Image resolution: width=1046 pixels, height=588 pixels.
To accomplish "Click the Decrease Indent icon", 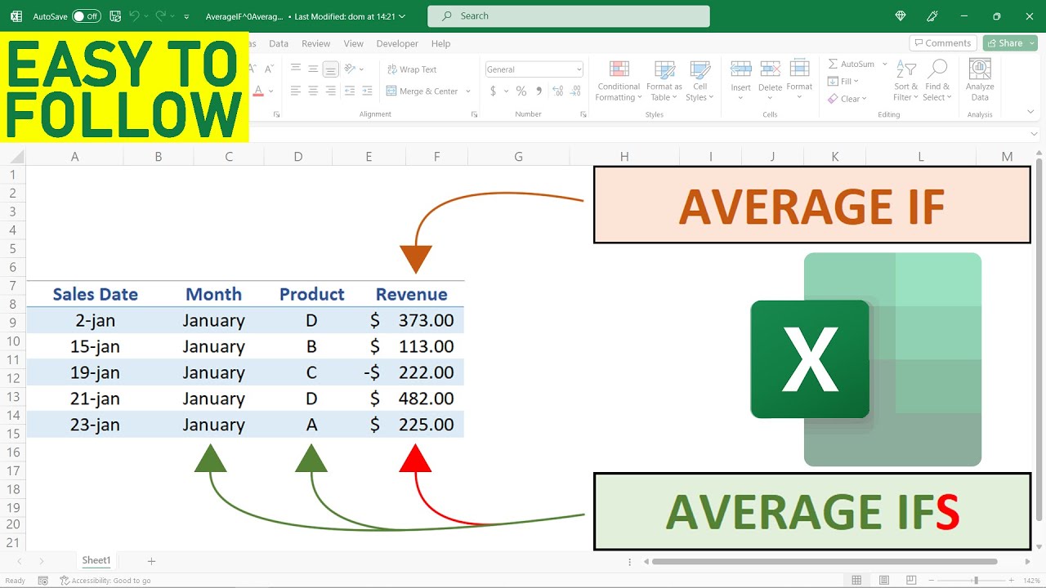I will tap(351, 91).
